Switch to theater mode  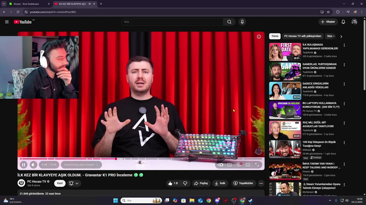point(248,165)
